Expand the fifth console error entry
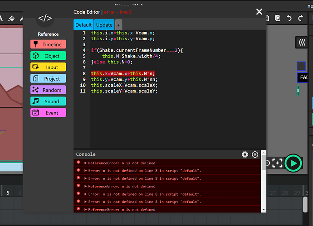 click(x=85, y=194)
